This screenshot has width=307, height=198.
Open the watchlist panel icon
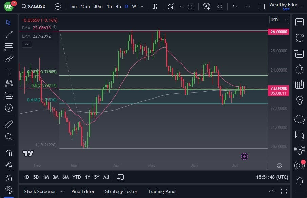pyautogui.click(x=299, y=22)
